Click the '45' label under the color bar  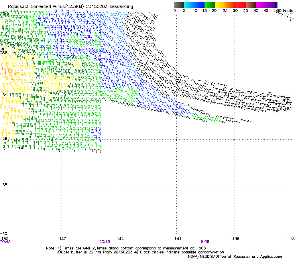tap(266, 11)
